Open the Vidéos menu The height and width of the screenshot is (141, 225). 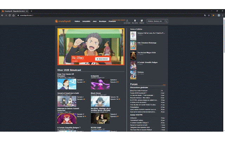coord(77,21)
